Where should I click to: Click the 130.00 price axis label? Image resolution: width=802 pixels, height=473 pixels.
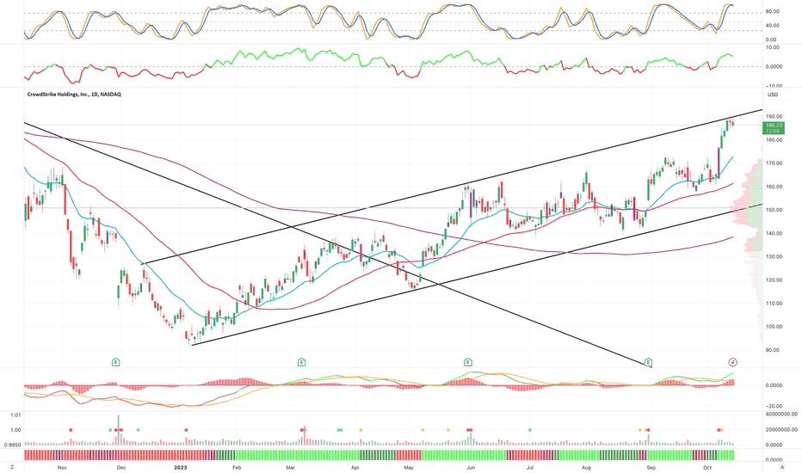click(774, 256)
